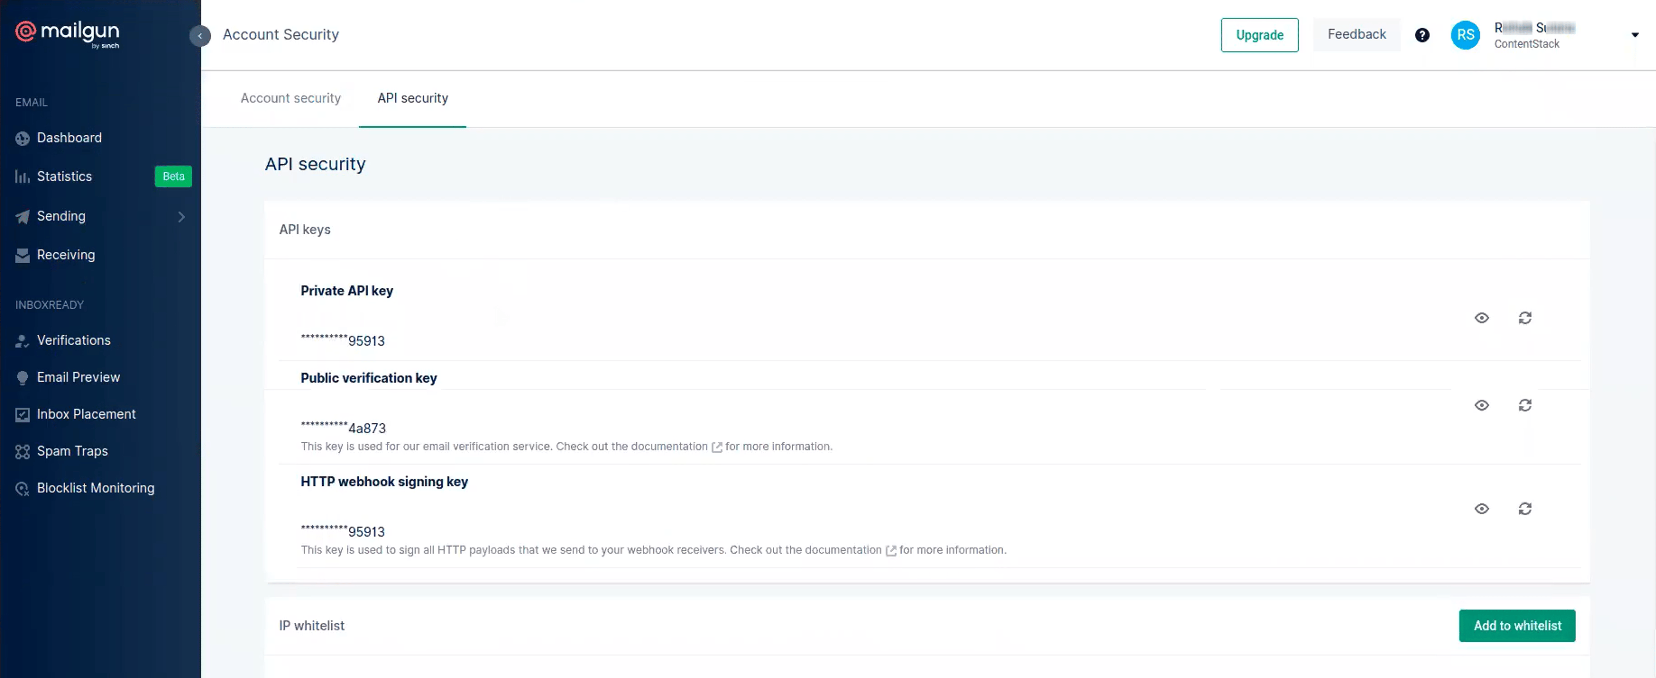Regenerate the Public verification key
The height and width of the screenshot is (678, 1656).
click(1525, 405)
